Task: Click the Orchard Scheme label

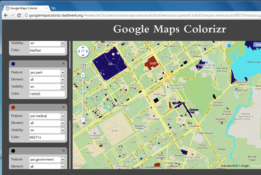Action: coord(218,104)
